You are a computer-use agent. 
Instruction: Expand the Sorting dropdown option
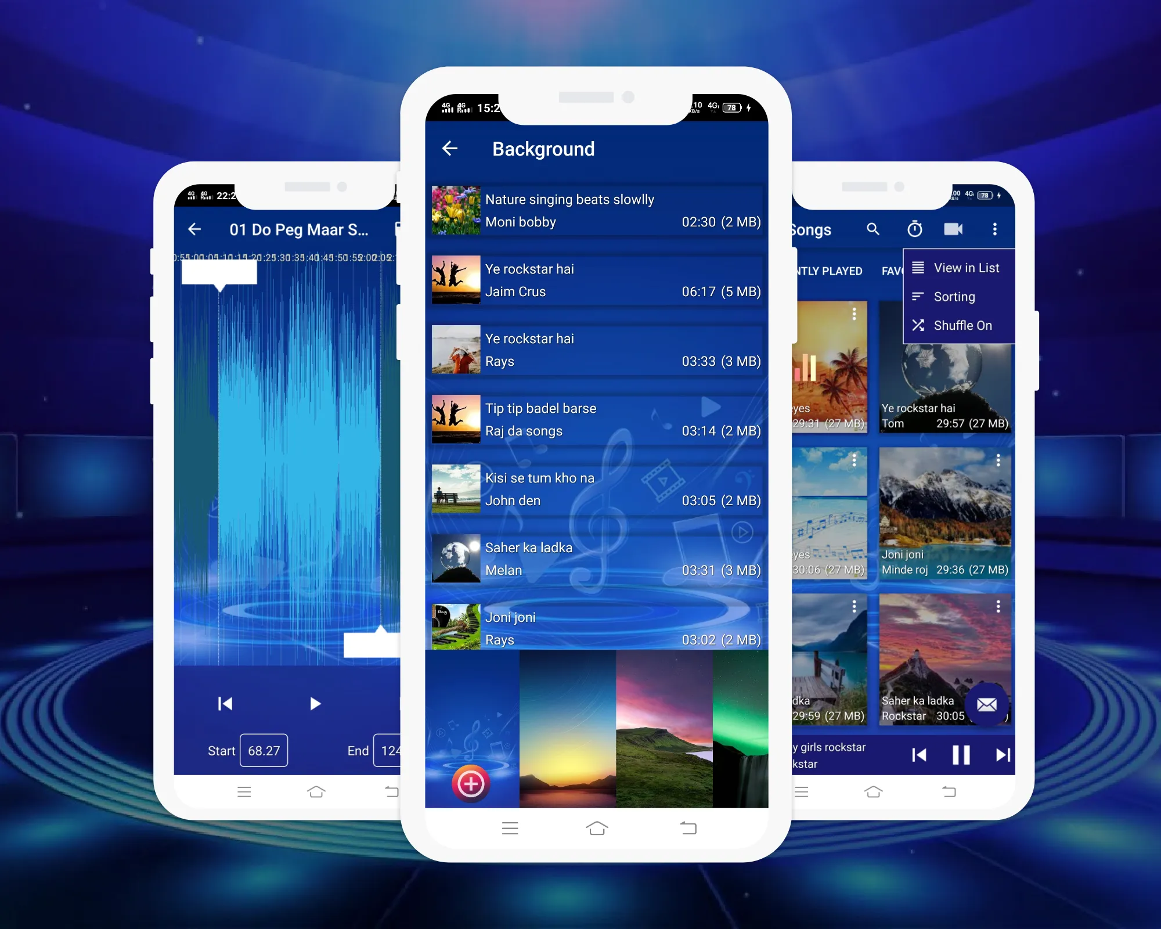[x=954, y=296]
